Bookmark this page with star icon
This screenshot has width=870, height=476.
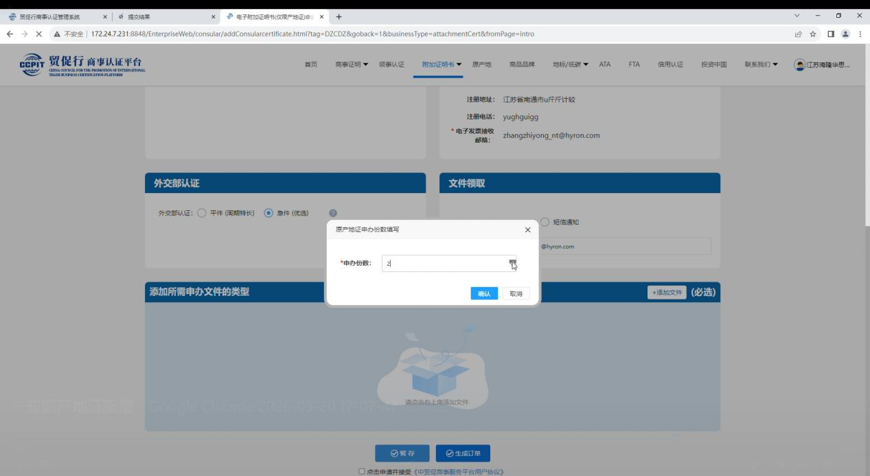click(x=813, y=34)
